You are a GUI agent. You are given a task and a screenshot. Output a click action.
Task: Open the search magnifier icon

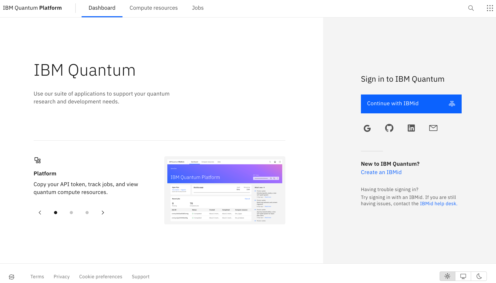click(x=471, y=8)
